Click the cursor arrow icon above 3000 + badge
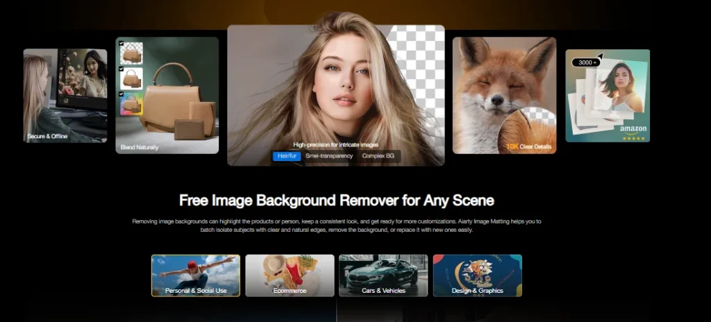The image size is (711, 322). pyautogui.click(x=600, y=56)
